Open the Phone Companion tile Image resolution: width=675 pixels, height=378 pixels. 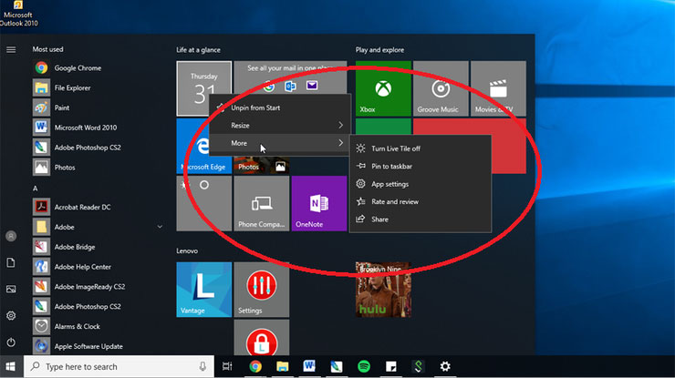[261, 203]
